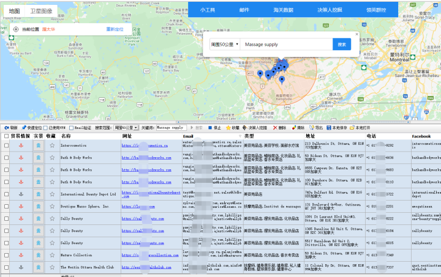
Task: Open the 搜索范围 dropdown in the toolbar
Action: point(126,128)
